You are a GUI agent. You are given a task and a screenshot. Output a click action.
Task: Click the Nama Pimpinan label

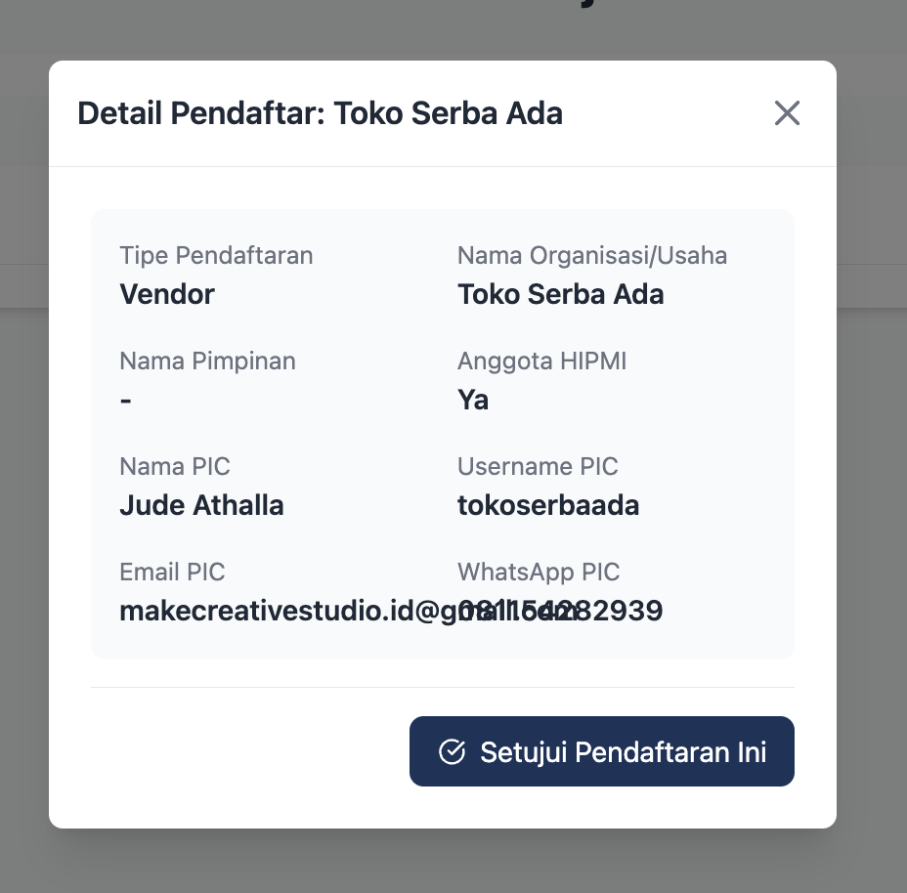coord(207,361)
